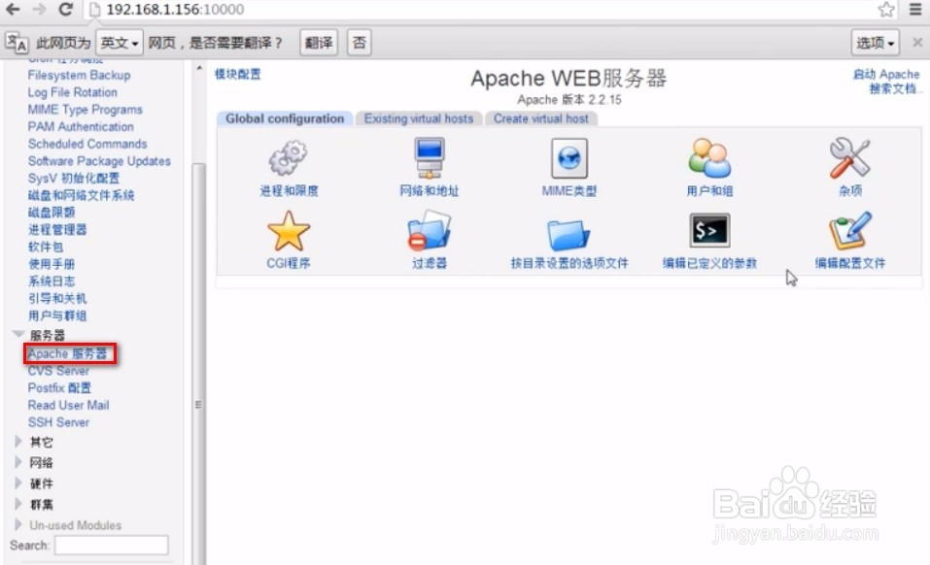Open the CGI程序 star icon

289,232
